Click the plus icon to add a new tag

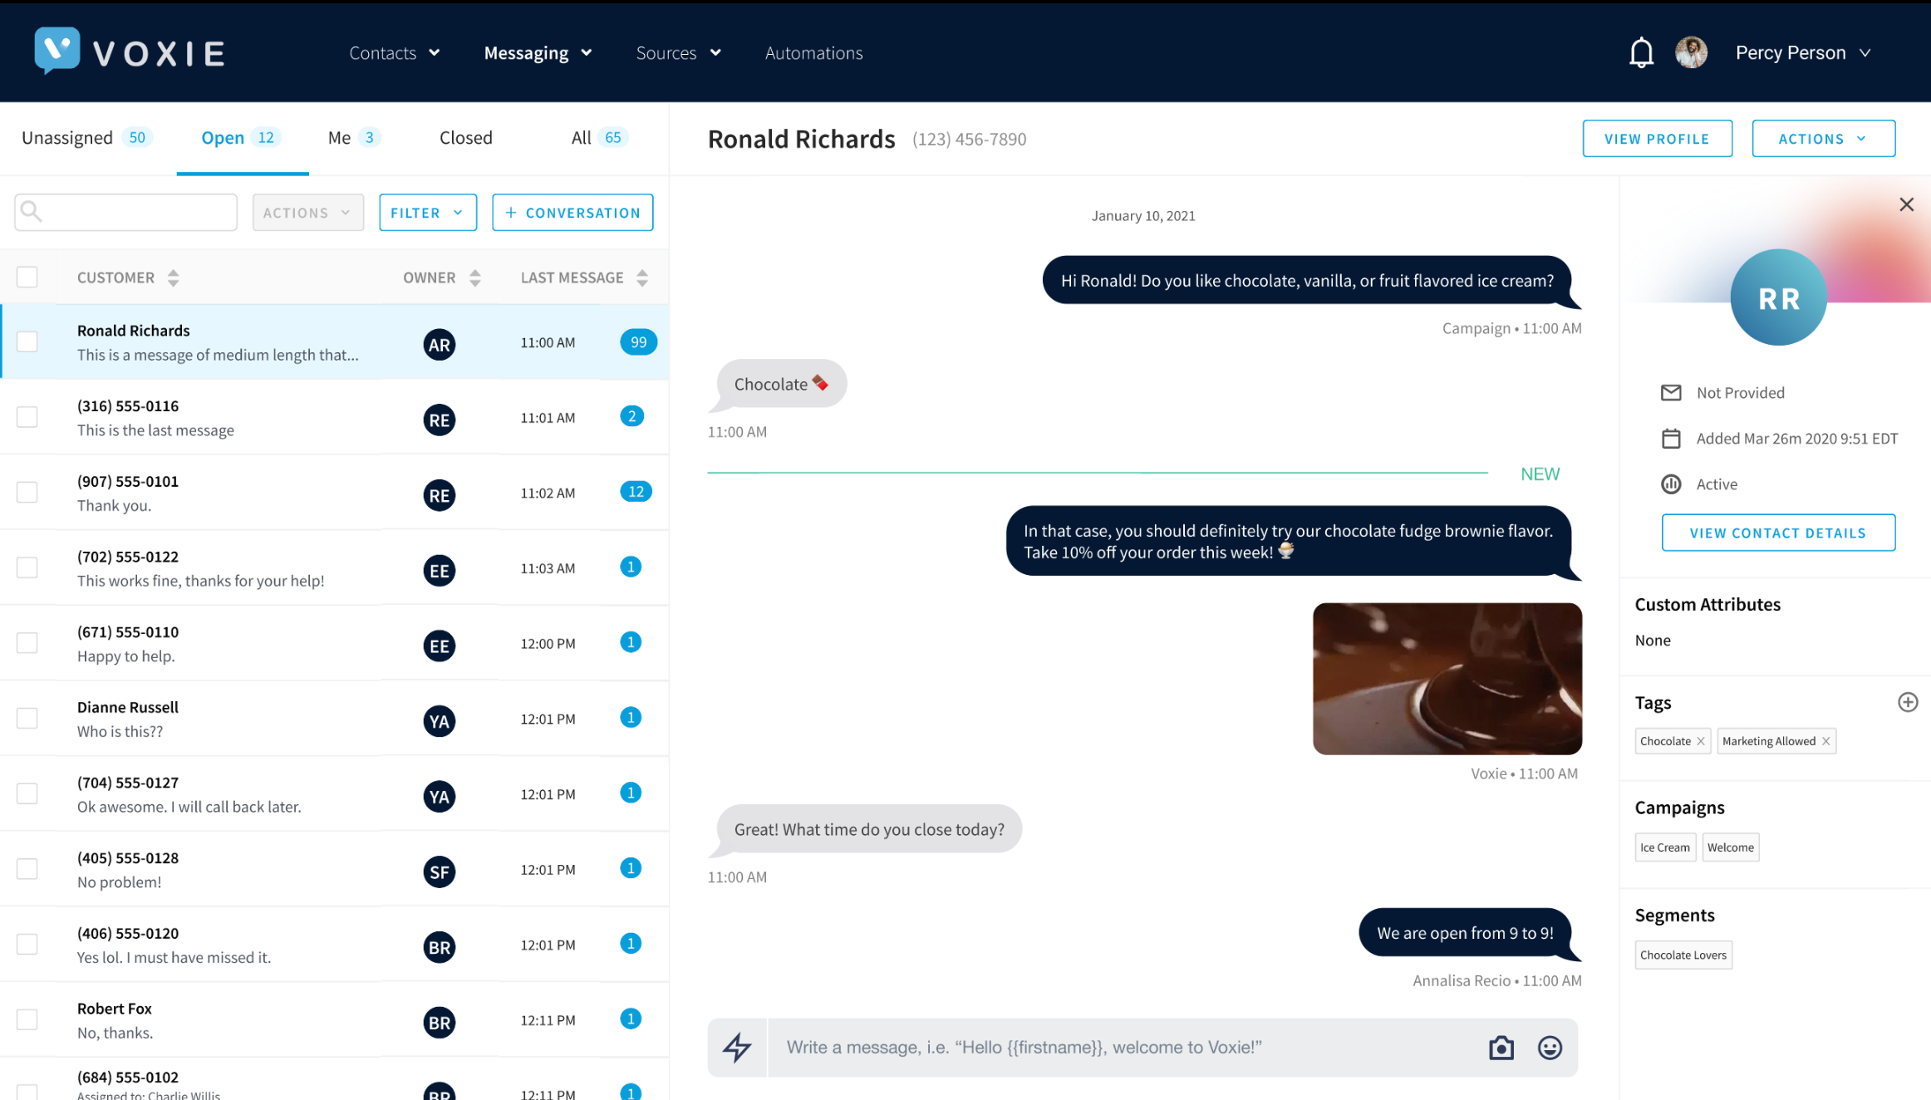pos(1906,702)
